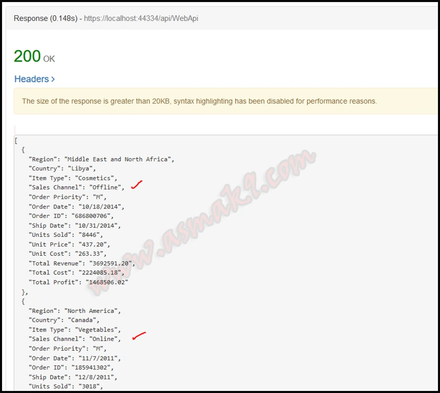Click the 20KB response size warning message
Image resolution: width=440 pixels, height=393 pixels.
point(199,101)
